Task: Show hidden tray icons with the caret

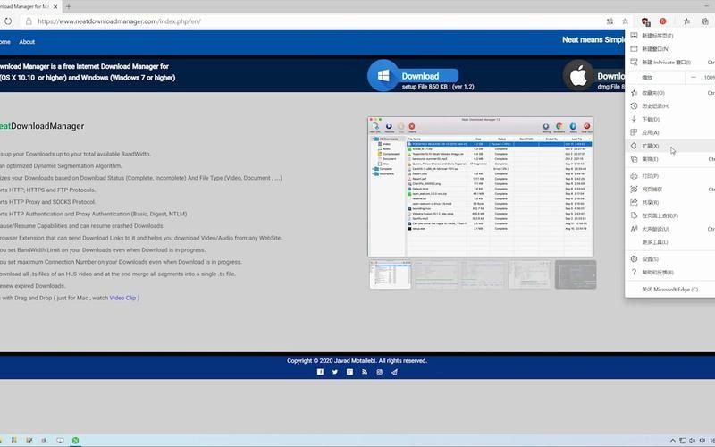Action: tap(673, 441)
